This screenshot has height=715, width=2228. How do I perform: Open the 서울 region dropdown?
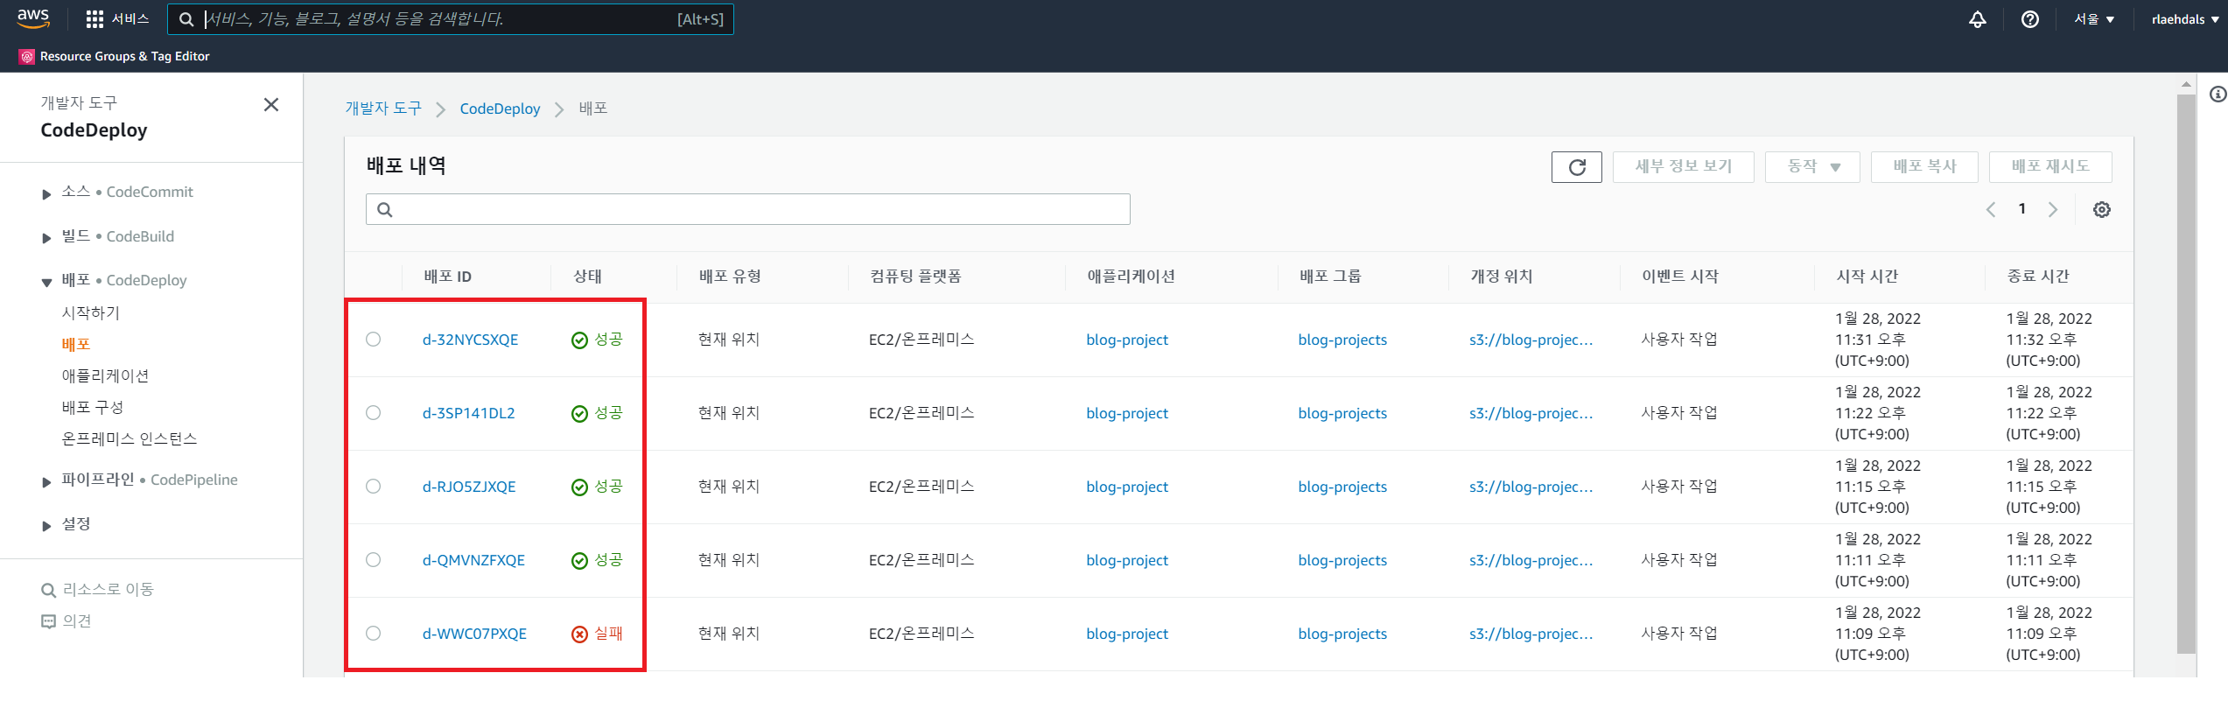coord(2094,19)
